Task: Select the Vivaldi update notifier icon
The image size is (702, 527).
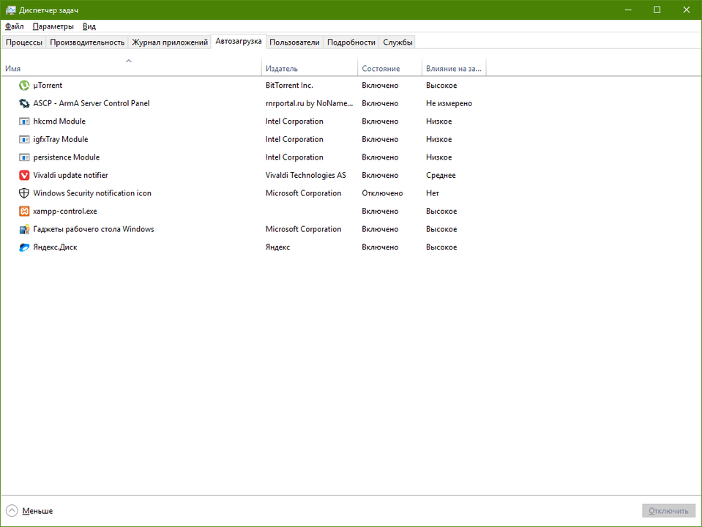Action: (x=24, y=175)
